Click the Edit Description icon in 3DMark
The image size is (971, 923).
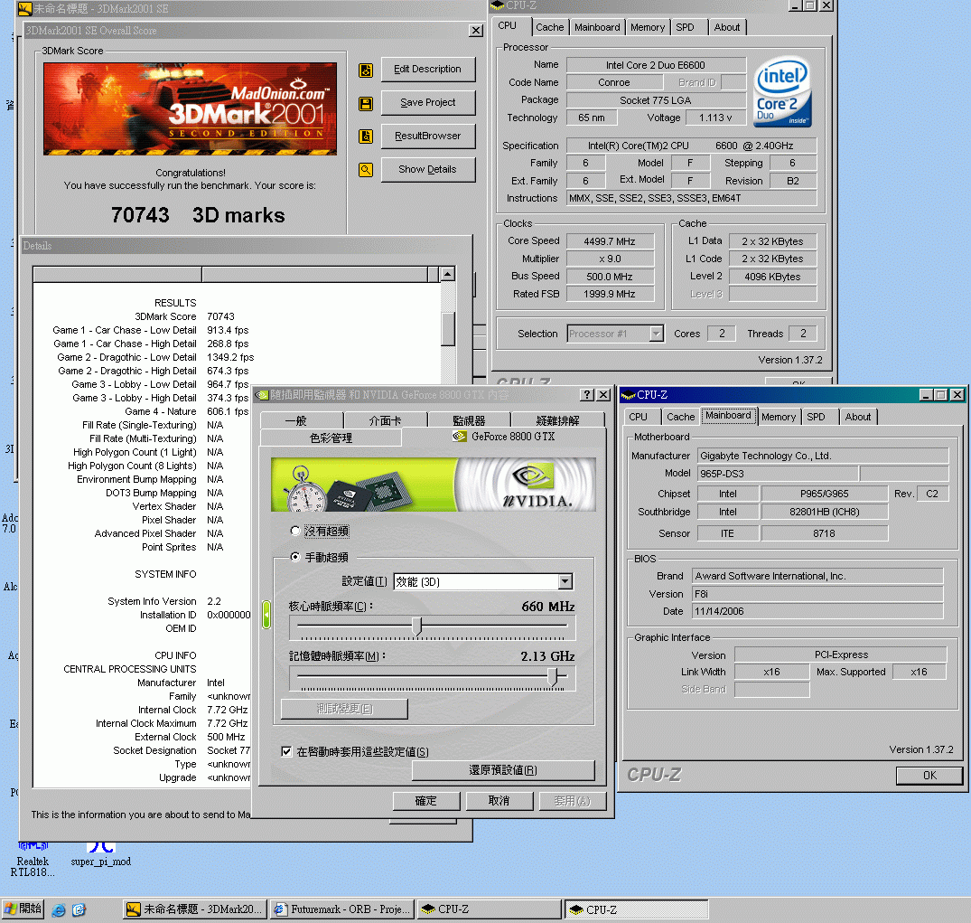click(366, 70)
